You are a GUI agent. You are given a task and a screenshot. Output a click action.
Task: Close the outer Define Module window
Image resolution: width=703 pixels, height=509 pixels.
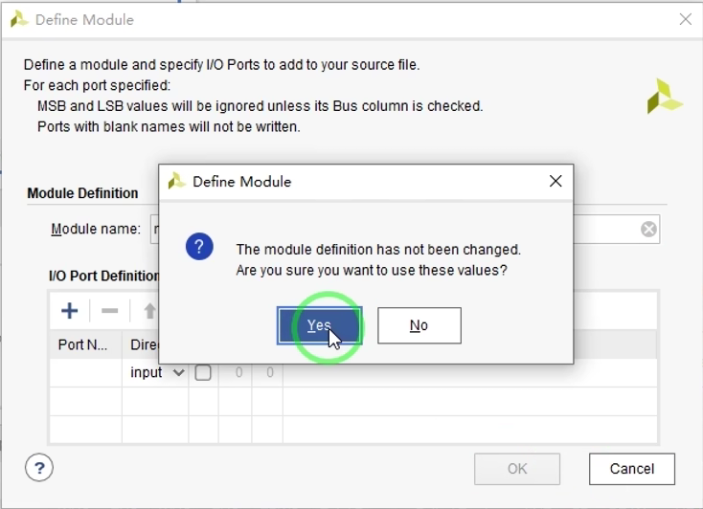tap(686, 19)
